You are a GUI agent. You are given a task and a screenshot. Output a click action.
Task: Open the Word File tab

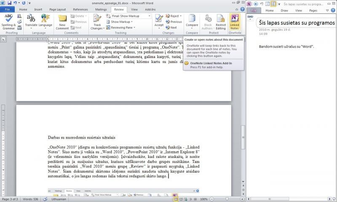pos(7,9)
